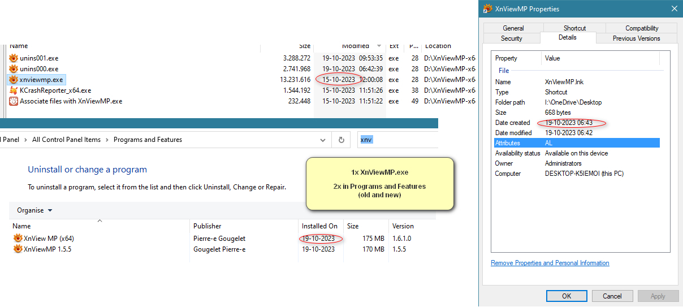The image size is (683, 307).
Task: Click the Gougelet Pierre-e publisher cell
Action: (x=219, y=249)
